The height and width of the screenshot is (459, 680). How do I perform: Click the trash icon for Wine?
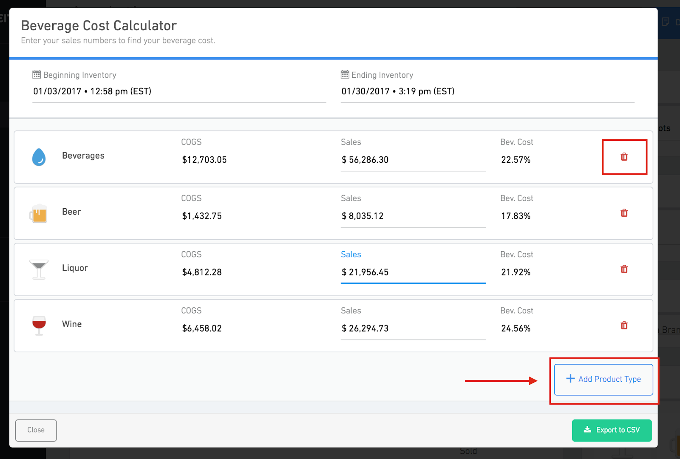(624, 326)
